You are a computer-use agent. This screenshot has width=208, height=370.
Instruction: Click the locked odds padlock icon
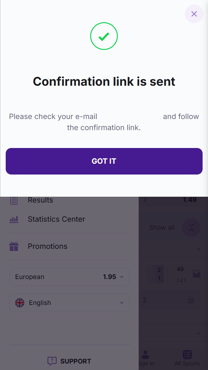(x=191, y=300)
